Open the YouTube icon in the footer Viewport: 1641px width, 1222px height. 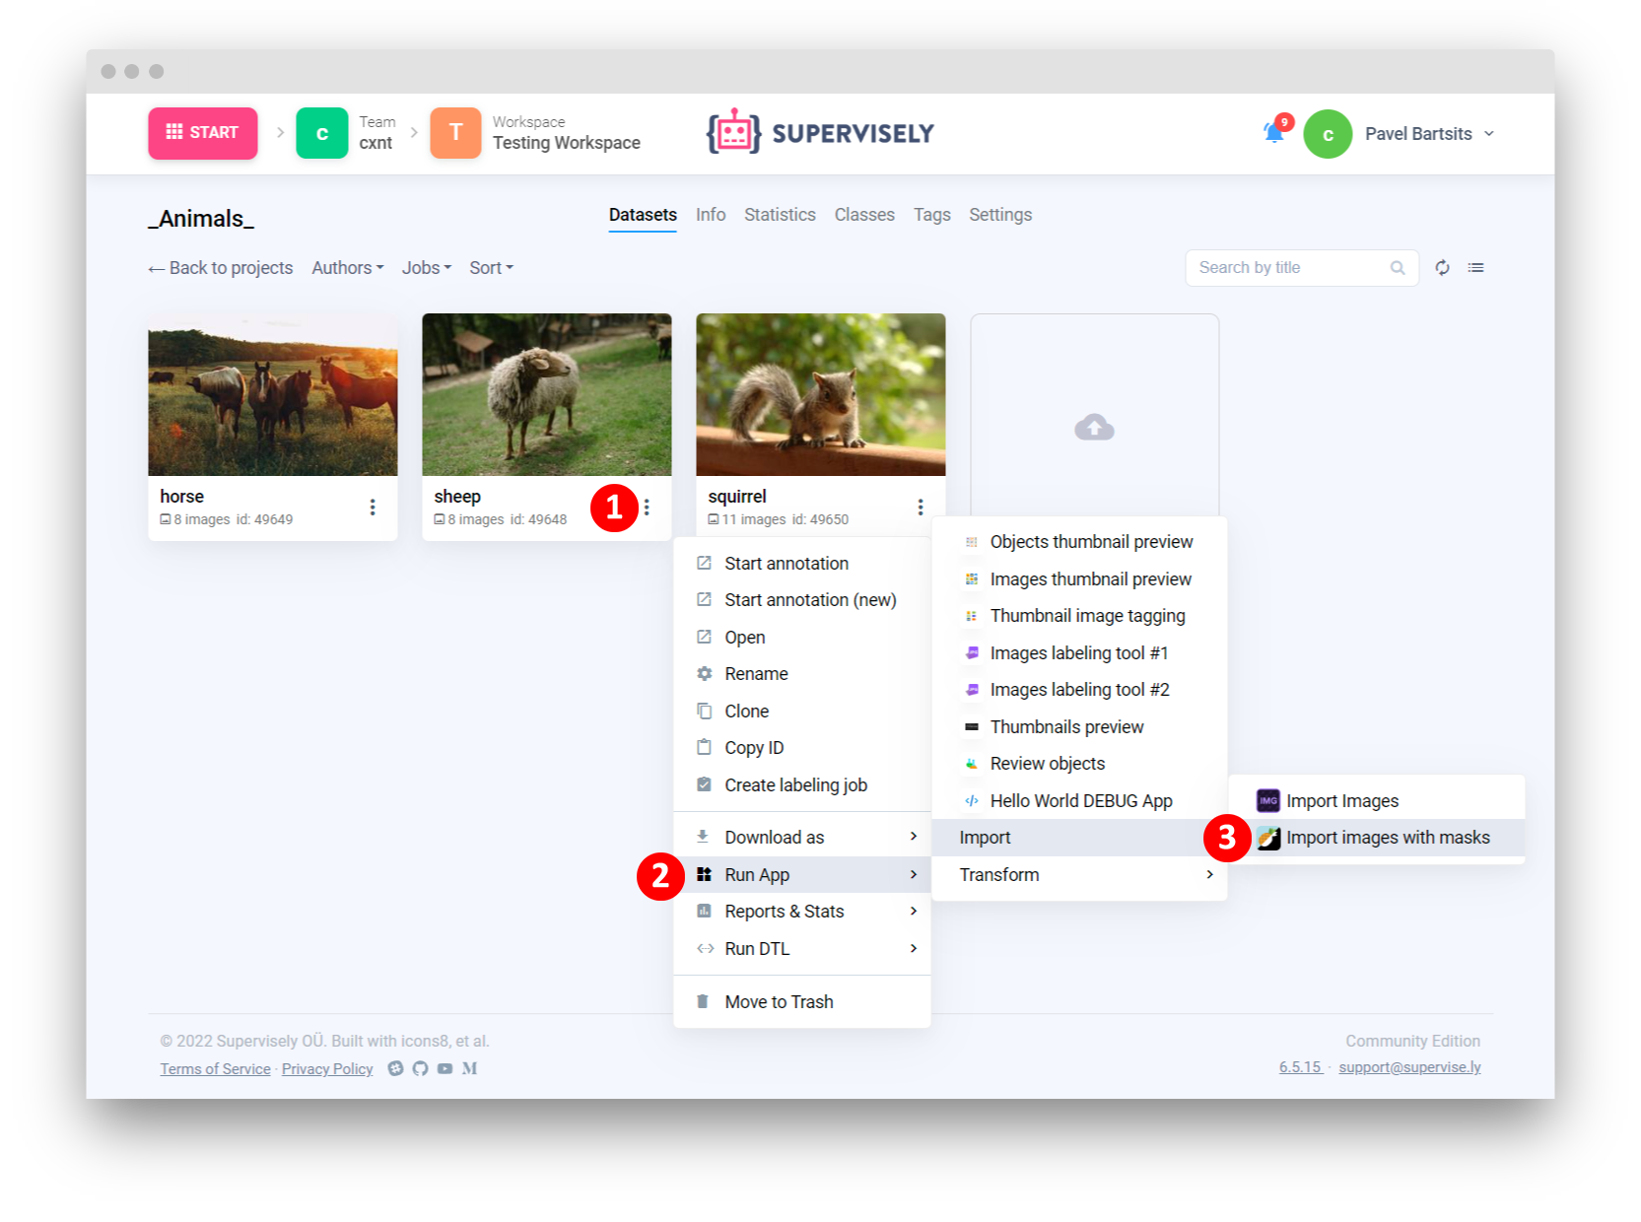click(x=444, y=1068)
